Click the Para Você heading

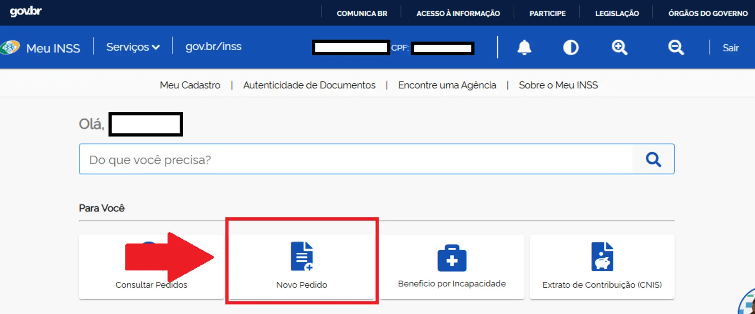coord(101,208)
